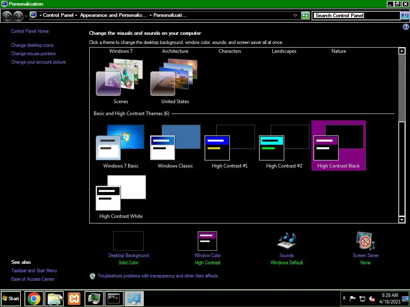Open File Explorer from the taskbar
Screen dimensions: 410x307
click(x=54, y=298)
